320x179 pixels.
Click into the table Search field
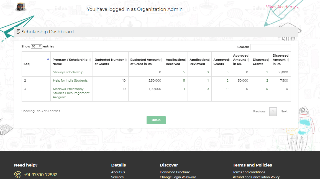(270, 47)
